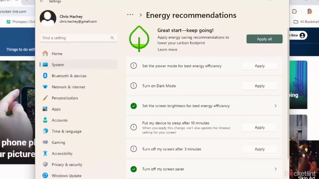Click the search magnifier in Find a setting
319x179 pixels.
112,38
